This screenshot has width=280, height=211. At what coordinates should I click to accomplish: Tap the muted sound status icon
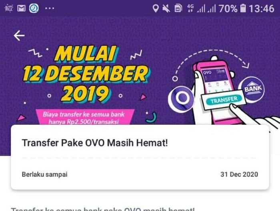[x=166, y=8]
